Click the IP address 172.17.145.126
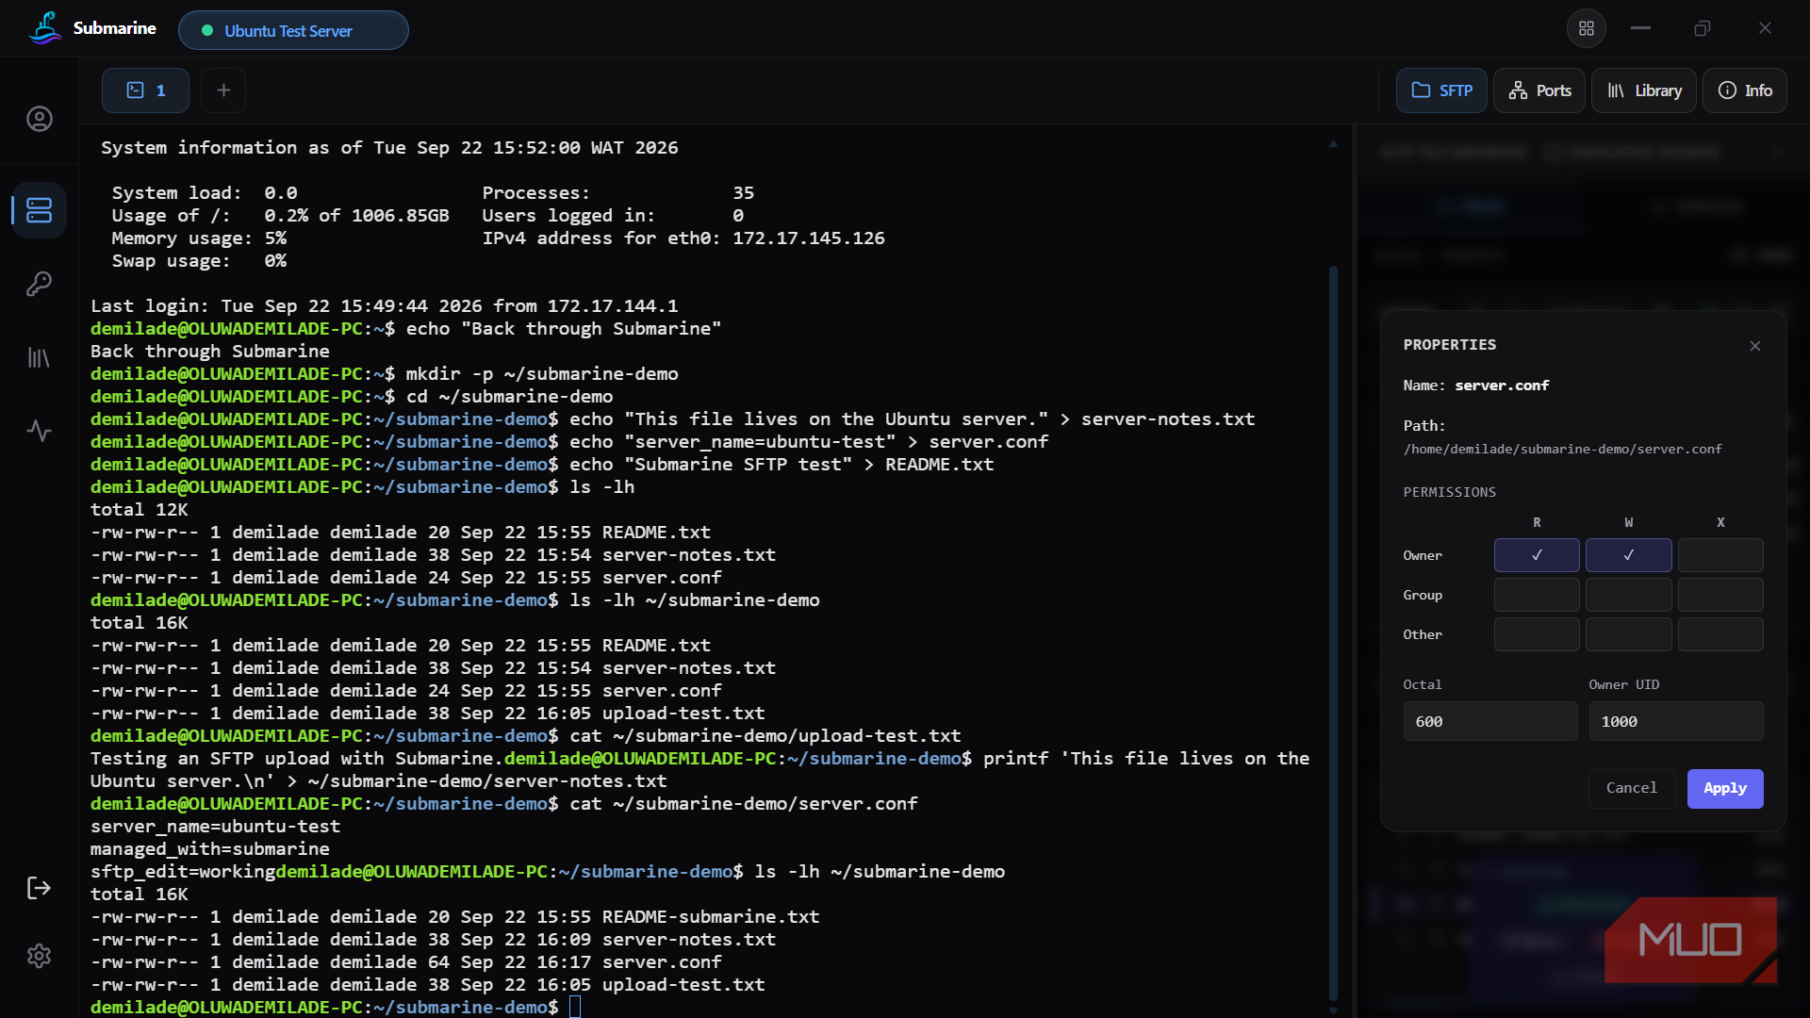Screen dimensions: 1810x1018 tap(809, 238)
